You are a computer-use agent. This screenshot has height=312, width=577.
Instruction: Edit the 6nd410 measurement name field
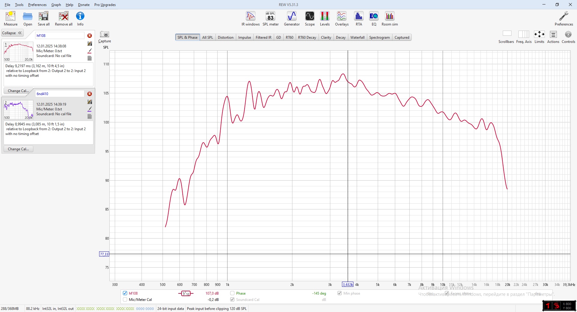[60, 94]
